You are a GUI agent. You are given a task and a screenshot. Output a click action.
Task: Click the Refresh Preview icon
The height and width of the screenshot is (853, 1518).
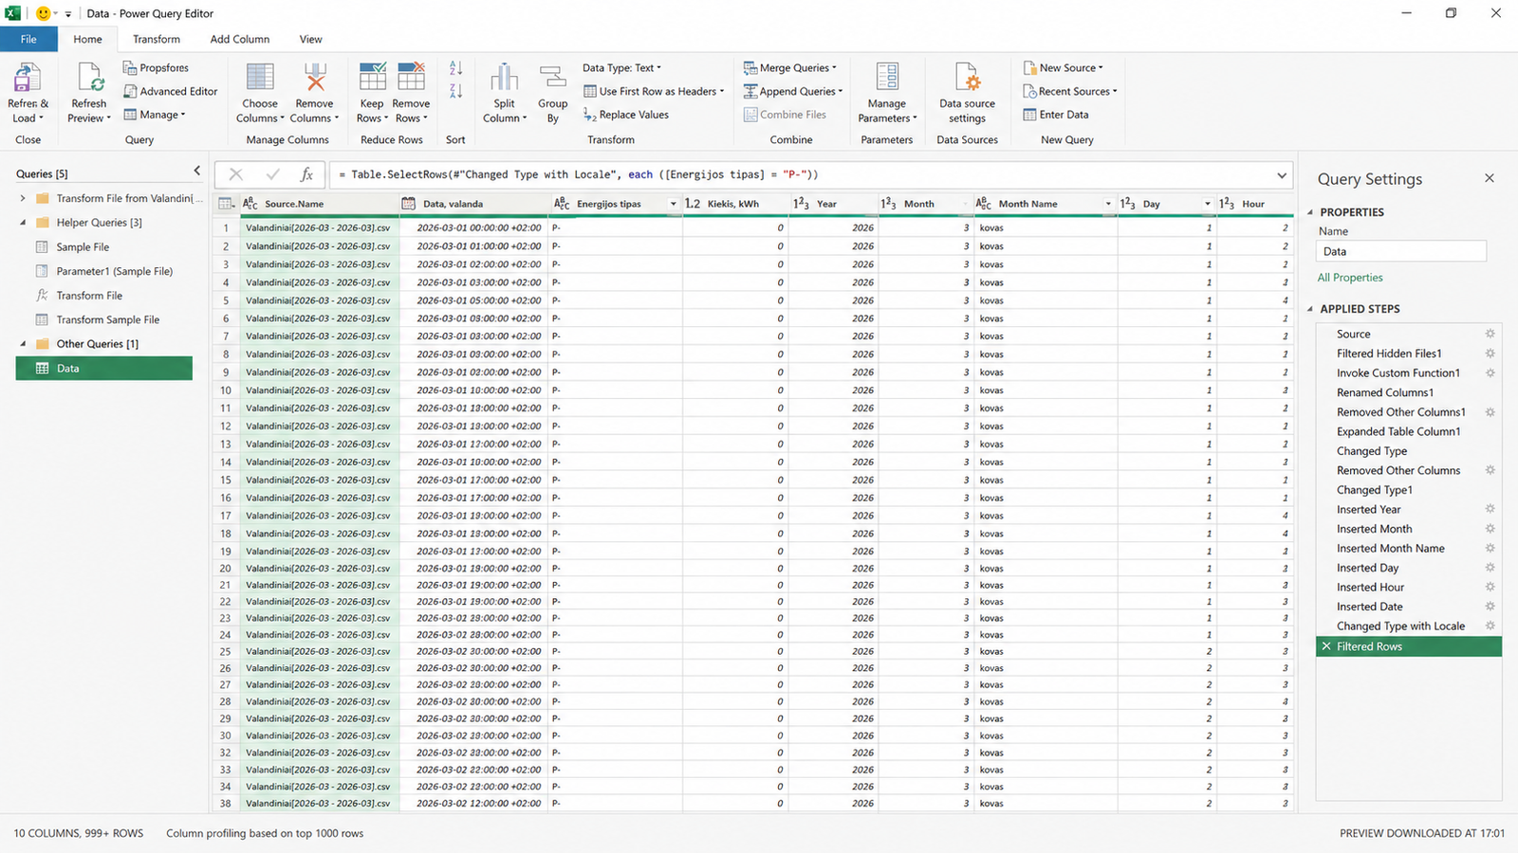click(x=89, y=78)
